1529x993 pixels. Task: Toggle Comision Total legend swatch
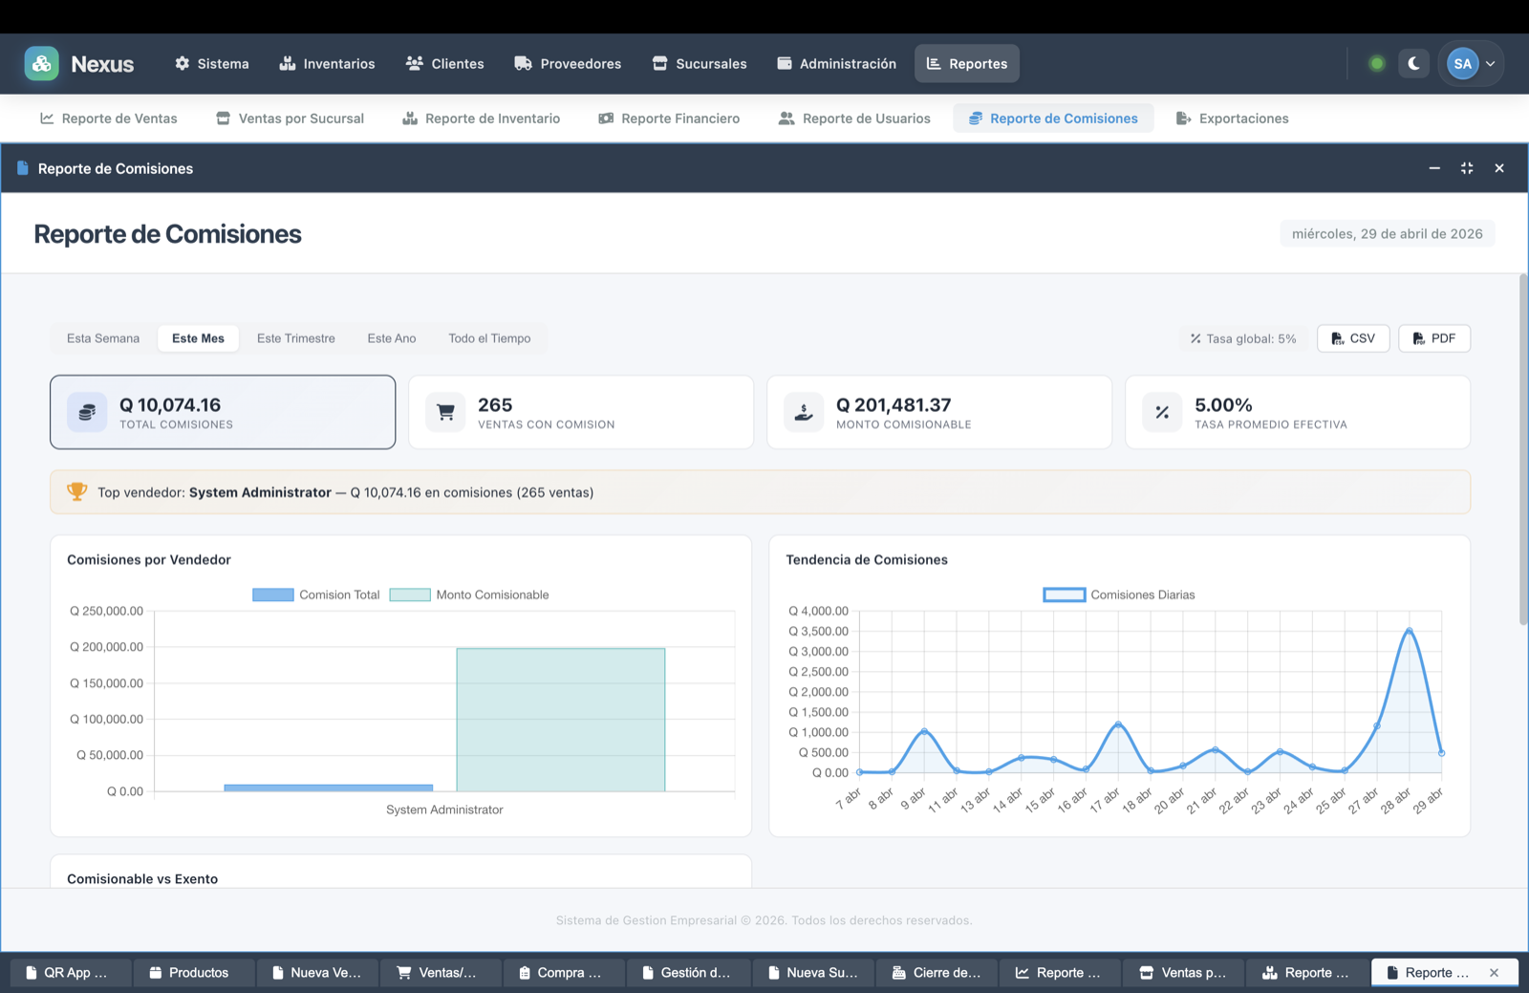click(273, 594)
